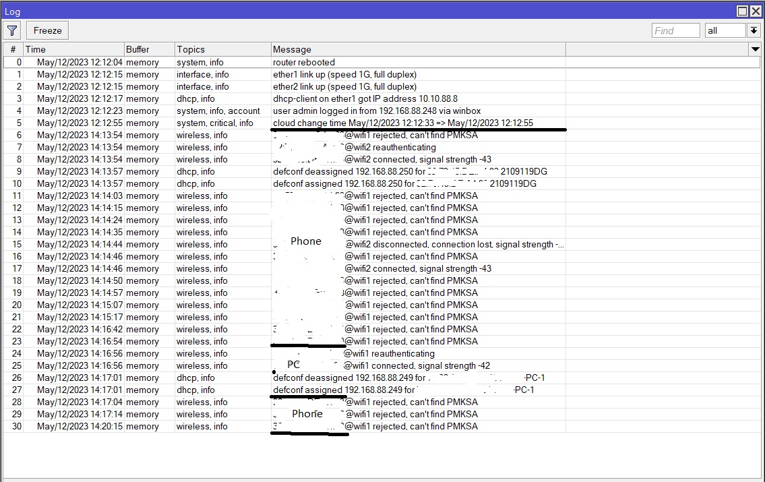Viewport: 765px width, 482px height.
Task: Select '@wifi1 connected, signal strength -42' entry
Action: coord(381,366)
